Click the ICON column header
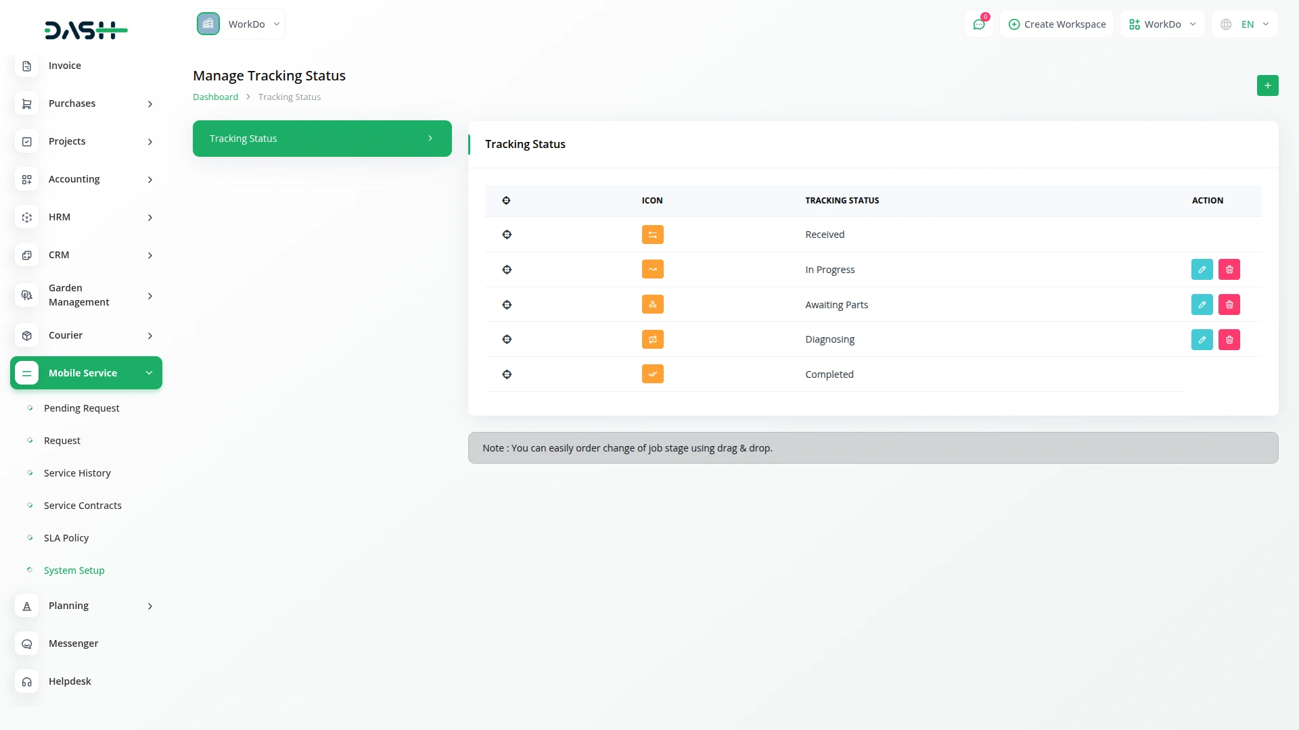 point(652,201)
